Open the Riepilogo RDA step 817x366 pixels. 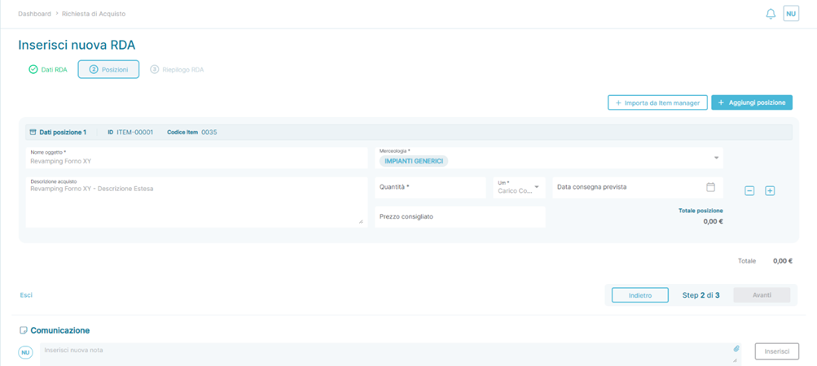pos(177,69)
